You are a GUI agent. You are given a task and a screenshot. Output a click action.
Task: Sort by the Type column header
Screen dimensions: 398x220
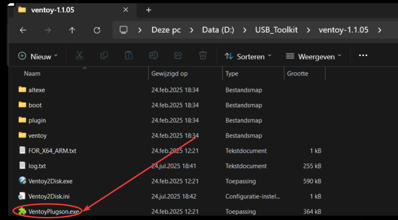coord(232,74)
